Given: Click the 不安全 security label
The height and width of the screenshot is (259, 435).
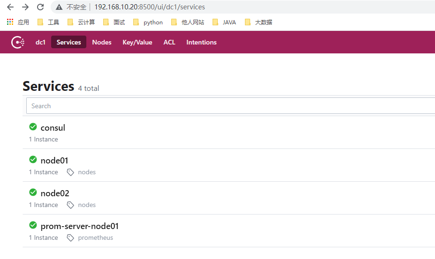Looking at the screenshot, I should (76, 7).
